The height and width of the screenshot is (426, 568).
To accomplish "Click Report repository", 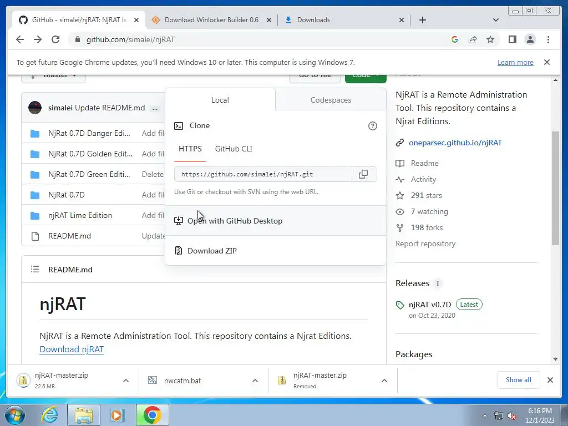I will pos(425,244).
